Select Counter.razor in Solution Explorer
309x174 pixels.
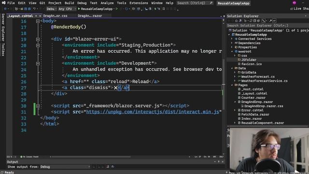pyautogui.click(x=253, y=98)
